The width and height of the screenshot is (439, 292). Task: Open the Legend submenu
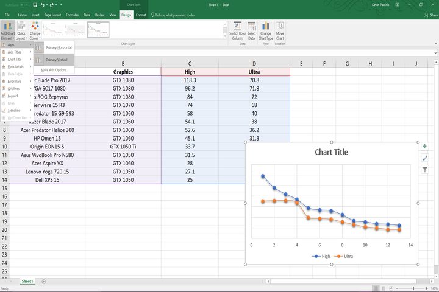coord(17,96)
